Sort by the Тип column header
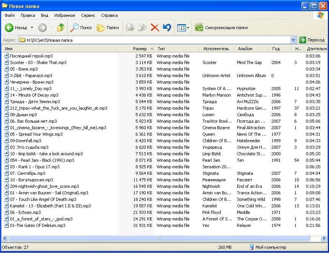329x253 pixels. tap(177, 49)
